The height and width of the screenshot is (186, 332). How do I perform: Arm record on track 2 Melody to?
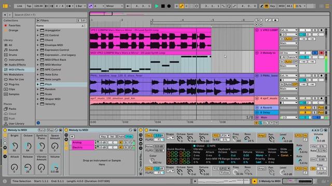pyautogui.click(x=321, y=53)
